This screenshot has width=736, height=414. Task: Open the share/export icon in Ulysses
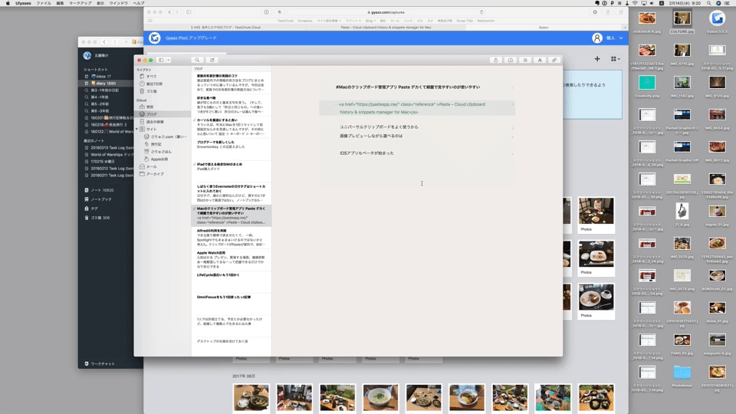(x=496, y=60)
